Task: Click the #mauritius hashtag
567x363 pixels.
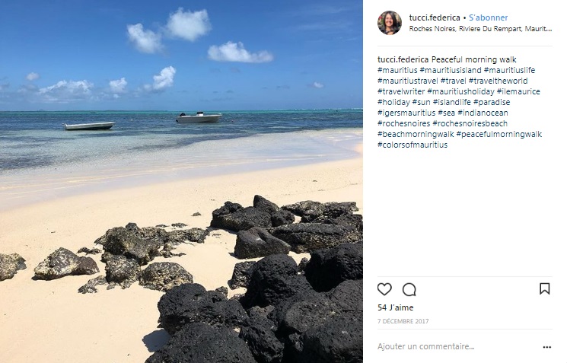Action: pyautogui.click(x=397, y=70)
